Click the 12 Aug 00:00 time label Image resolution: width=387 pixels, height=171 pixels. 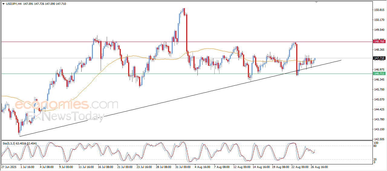click(242, 166)
